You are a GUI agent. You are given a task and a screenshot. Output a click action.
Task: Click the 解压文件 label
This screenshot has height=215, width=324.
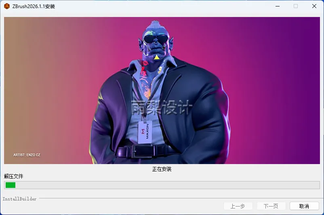pos(13,176)
